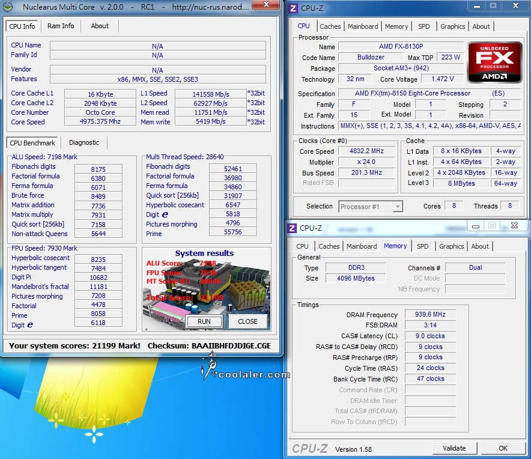Minimize the upper CPU-Z window
Viewport: 531px width, 459px height.
(x=476, y=5)
